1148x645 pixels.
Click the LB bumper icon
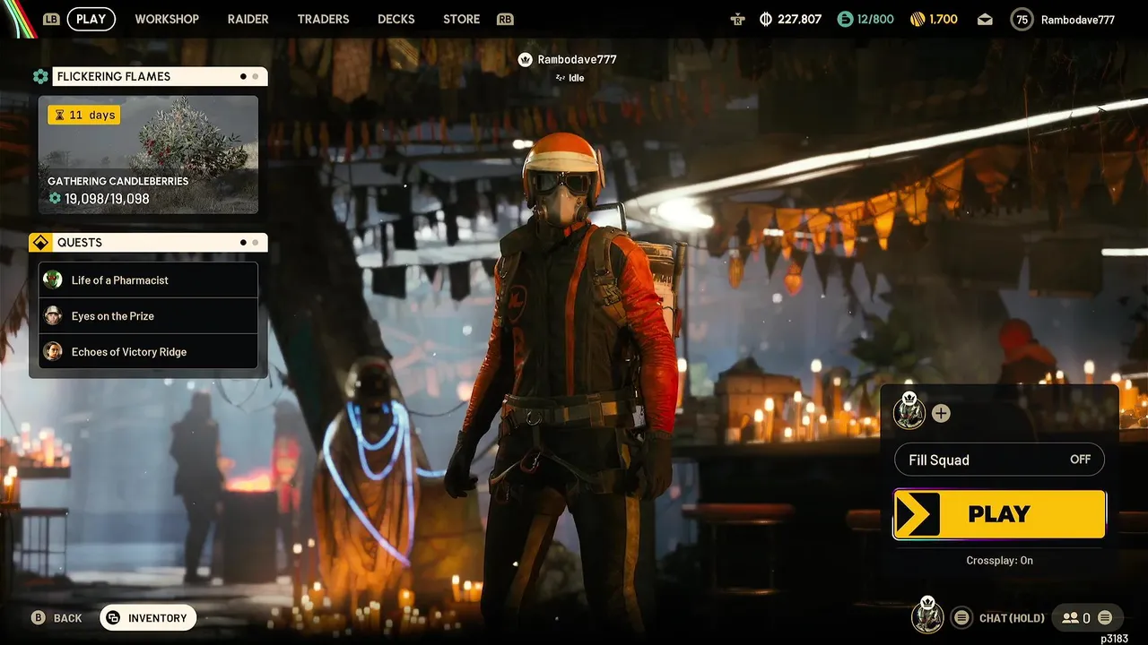pyautogui.click(x=51, y=19)
